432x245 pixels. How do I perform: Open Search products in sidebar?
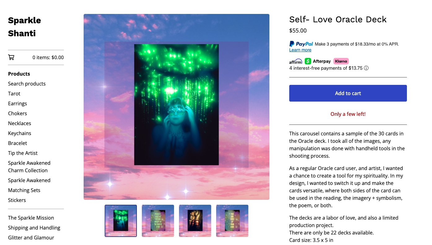click(x=27, y=84)
